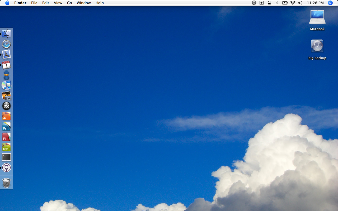Screen dimensions: 338x211
Task: Open the Mail app in the Dock
Action: pos(6,55)
